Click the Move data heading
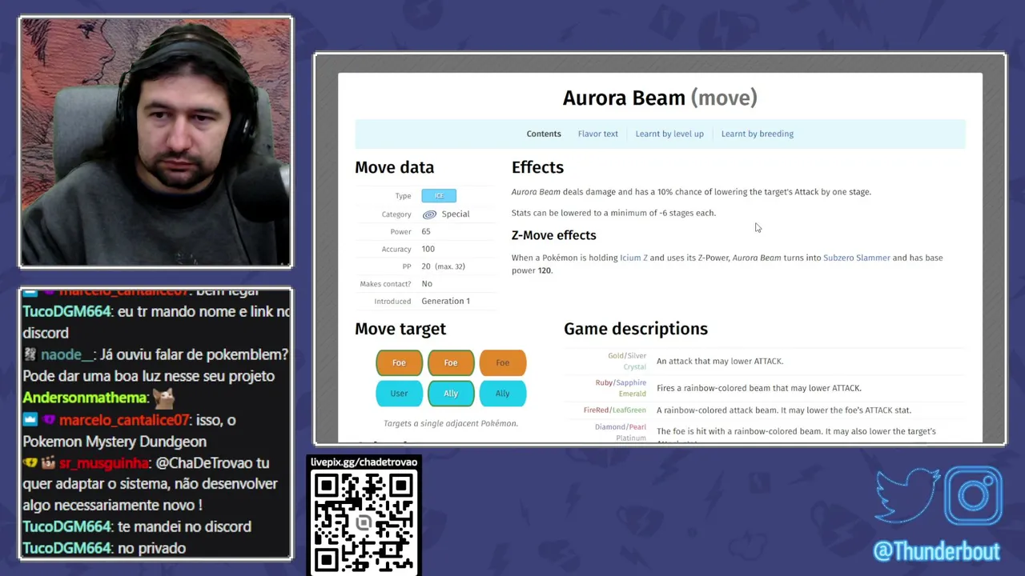1025x576 pixels. [395, 167]
